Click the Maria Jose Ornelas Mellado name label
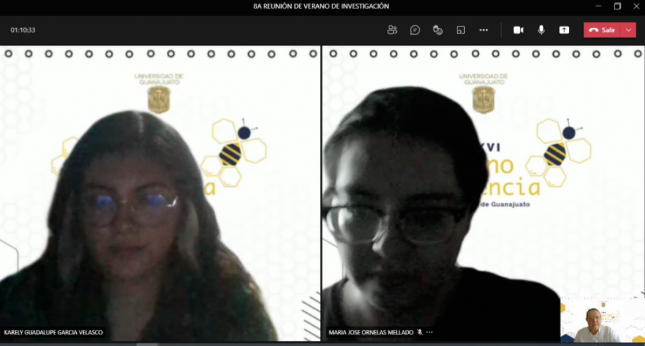Viewport: 645px width, 346px height. pos(371,333)
